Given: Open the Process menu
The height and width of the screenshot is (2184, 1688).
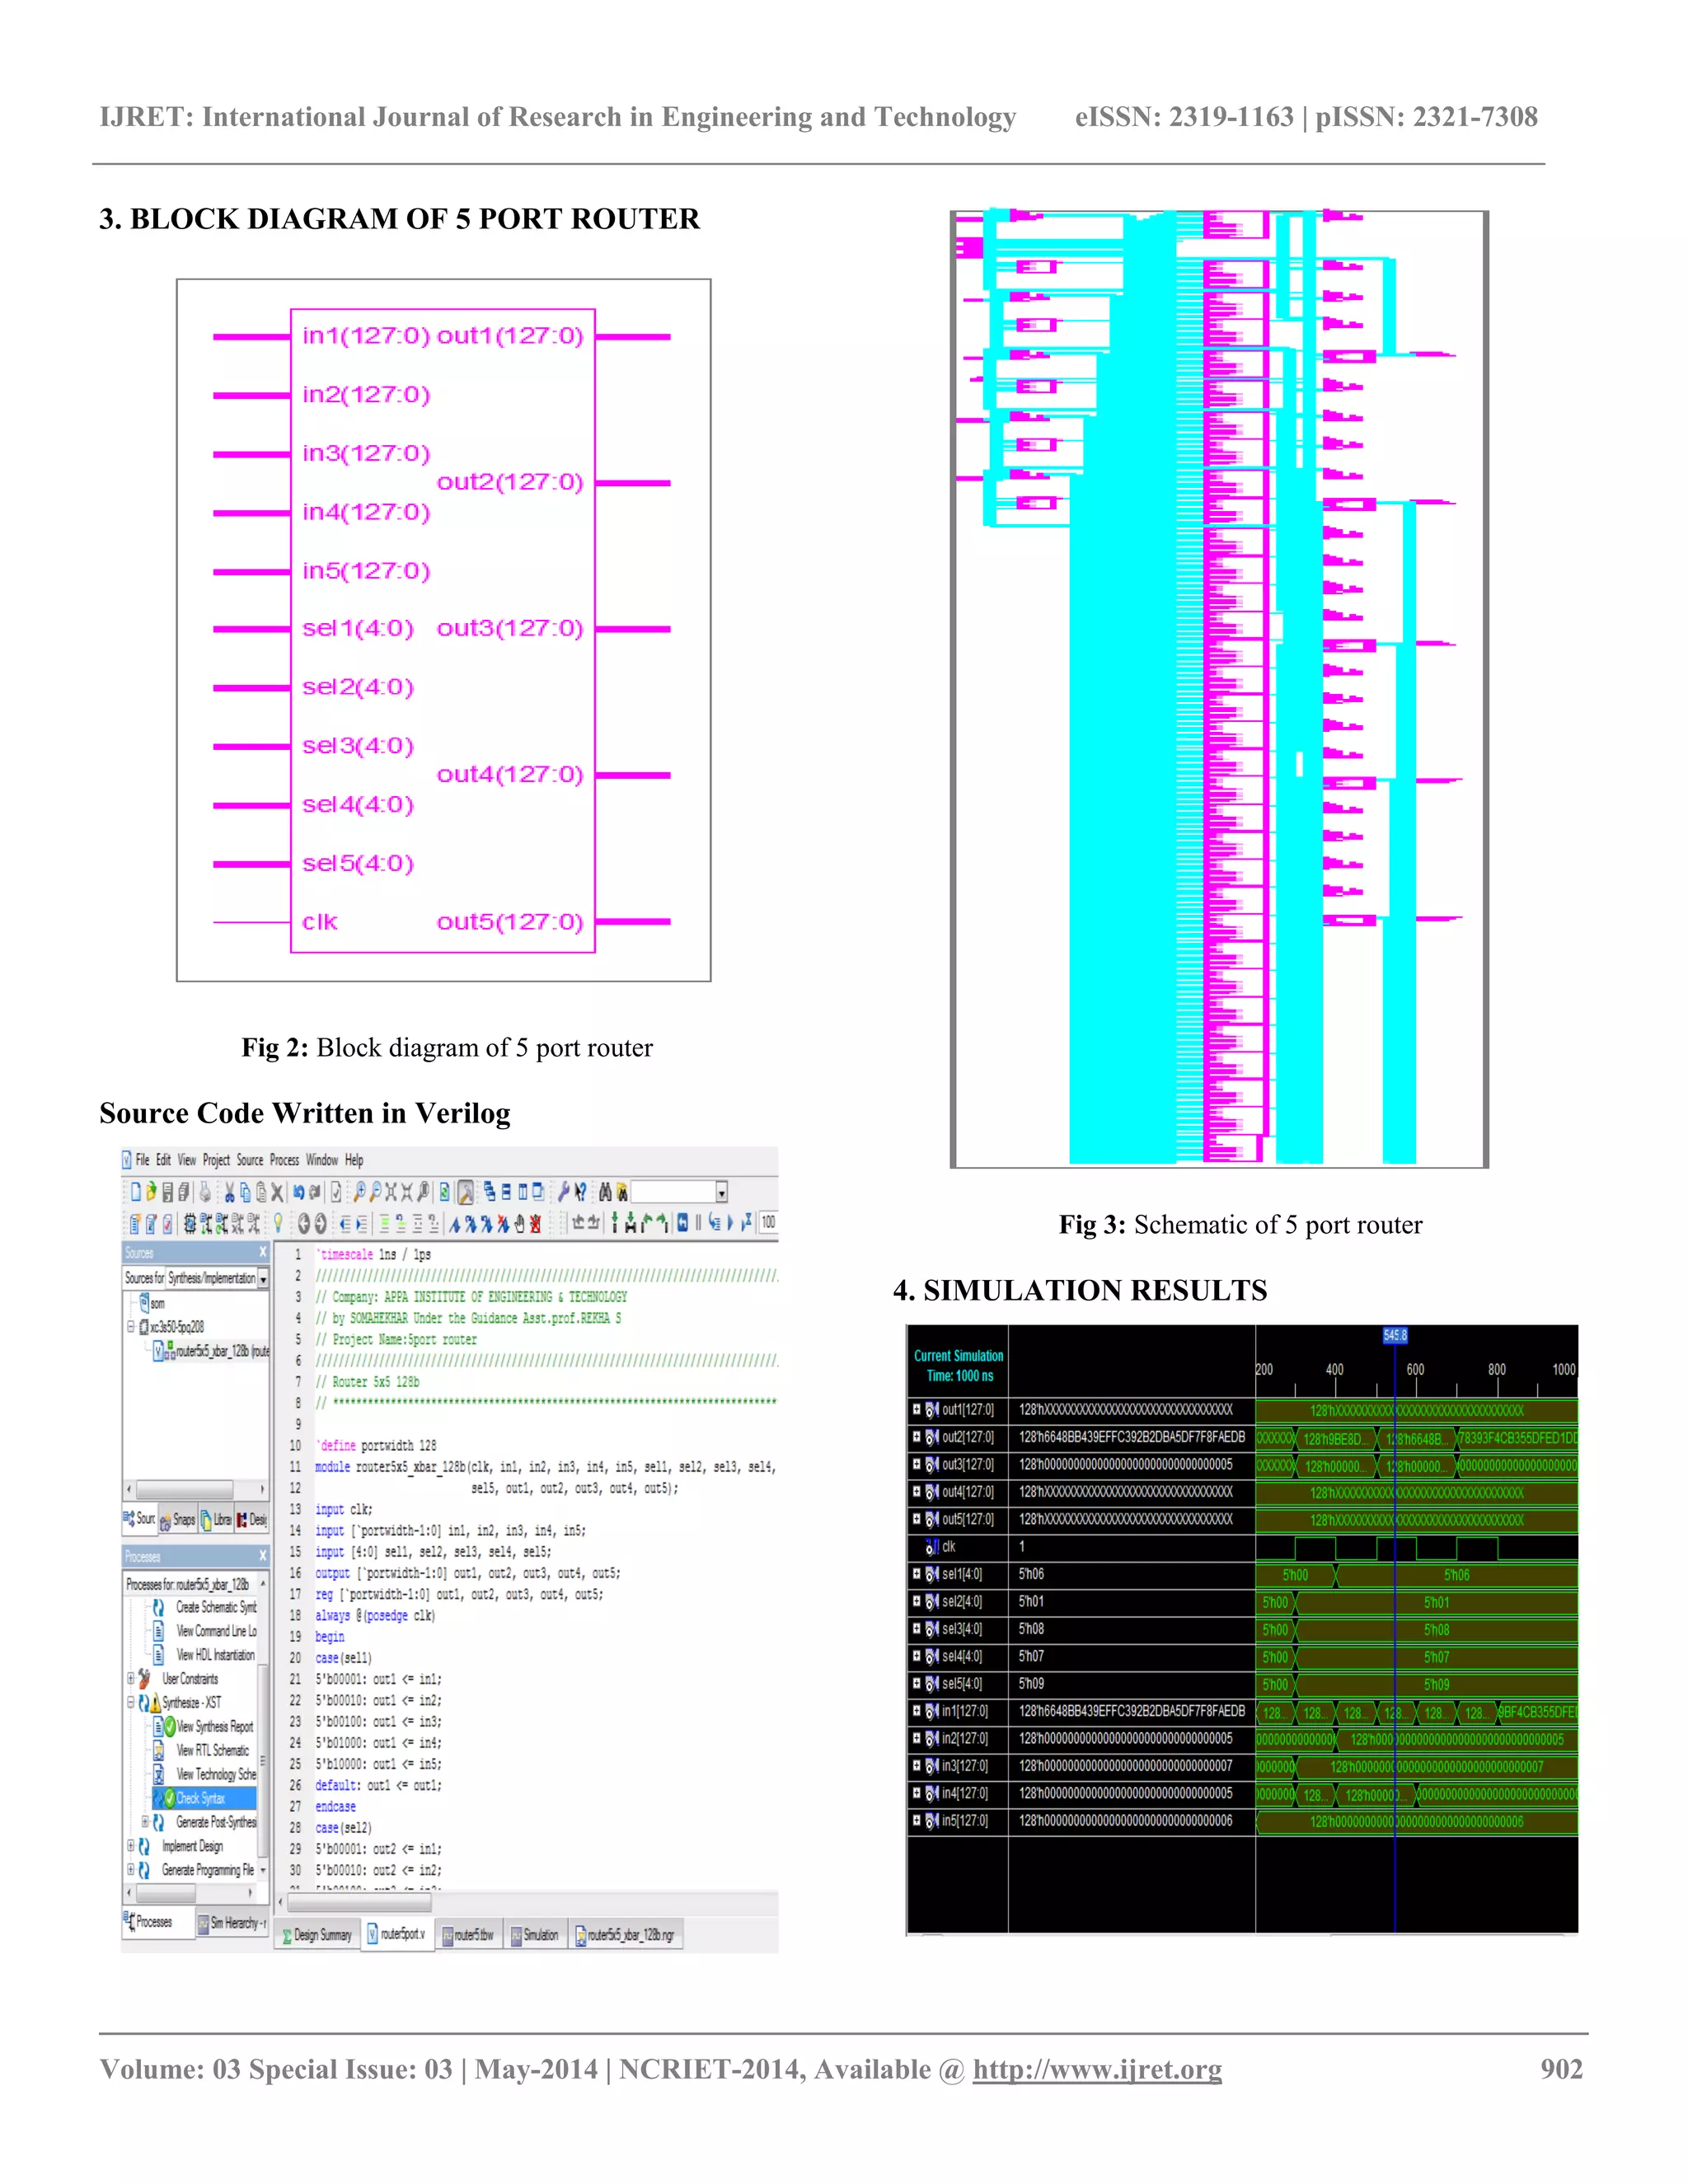Looking at the screenshot, I should 284,1160.
